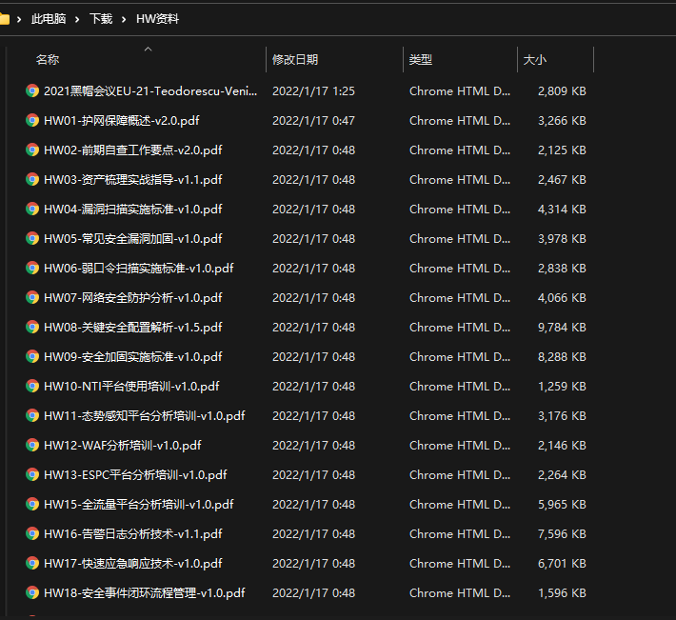Expand chevron before 此电脑 in breadcrumb
This screenshot has width=676, height=620.
click(x=19, y=19)
